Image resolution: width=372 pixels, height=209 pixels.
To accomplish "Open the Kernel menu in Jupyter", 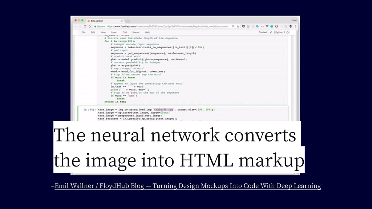I will 136,32.
